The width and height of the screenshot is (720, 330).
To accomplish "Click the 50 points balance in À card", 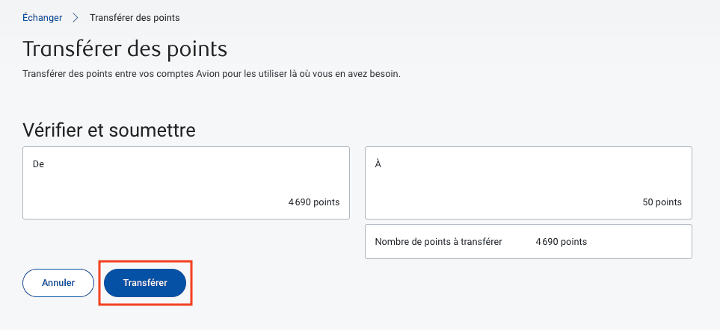I will pyautogui.click(x=662, y=202).
